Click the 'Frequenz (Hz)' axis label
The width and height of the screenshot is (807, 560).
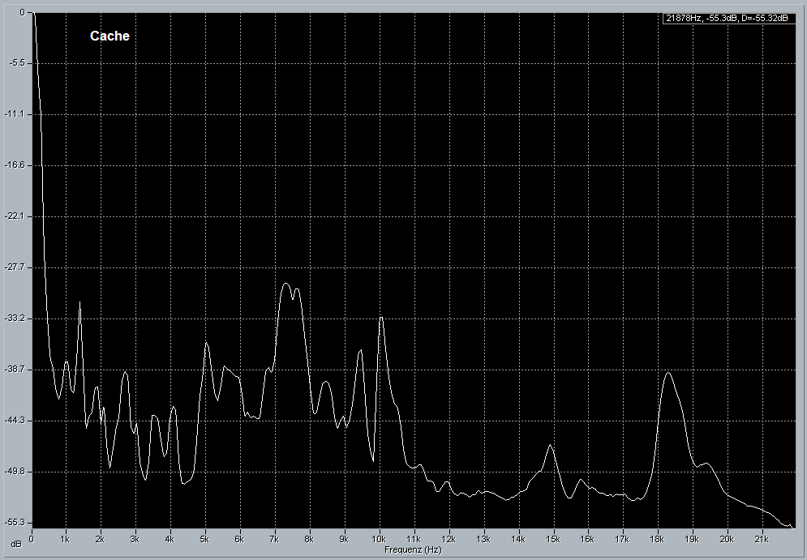click(x=413, y=549)
